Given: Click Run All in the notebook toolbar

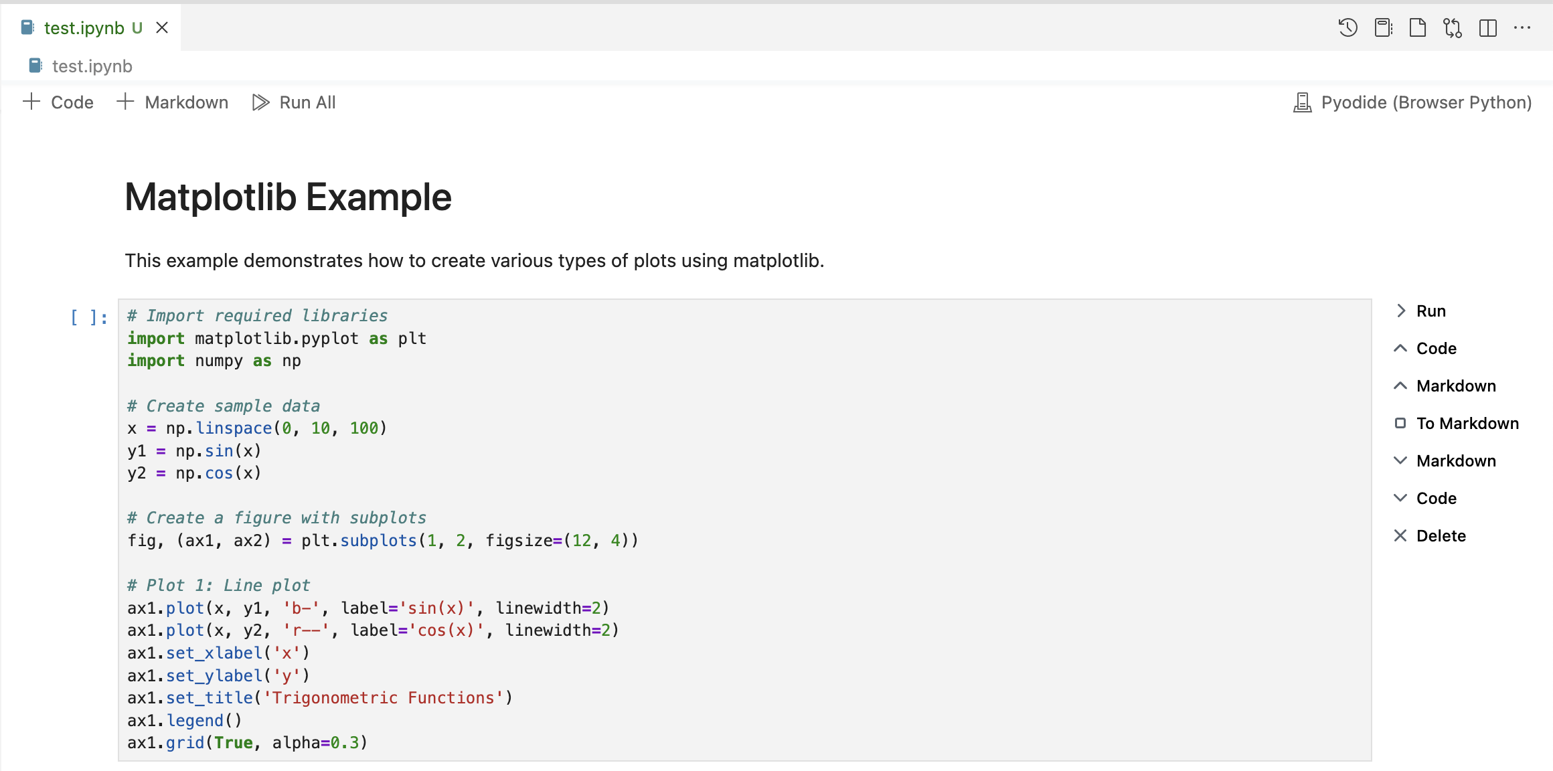Looking at the screenshot, I should 295,102.
